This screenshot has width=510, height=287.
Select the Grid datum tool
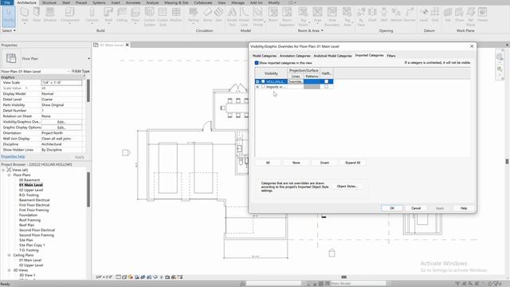click(435, 15)
